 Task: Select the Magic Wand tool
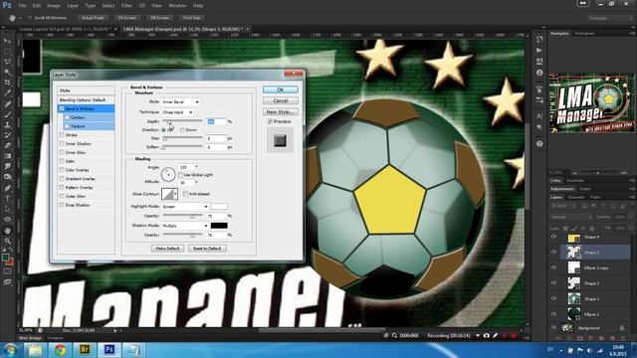coord(7,73)
